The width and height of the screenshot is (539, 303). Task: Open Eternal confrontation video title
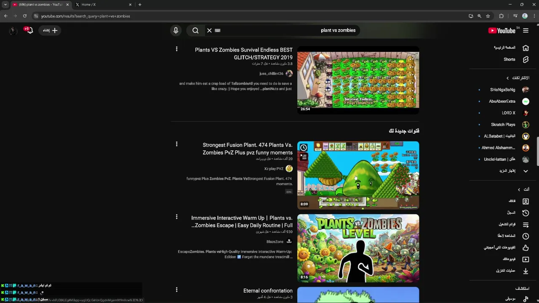(268, 291)
